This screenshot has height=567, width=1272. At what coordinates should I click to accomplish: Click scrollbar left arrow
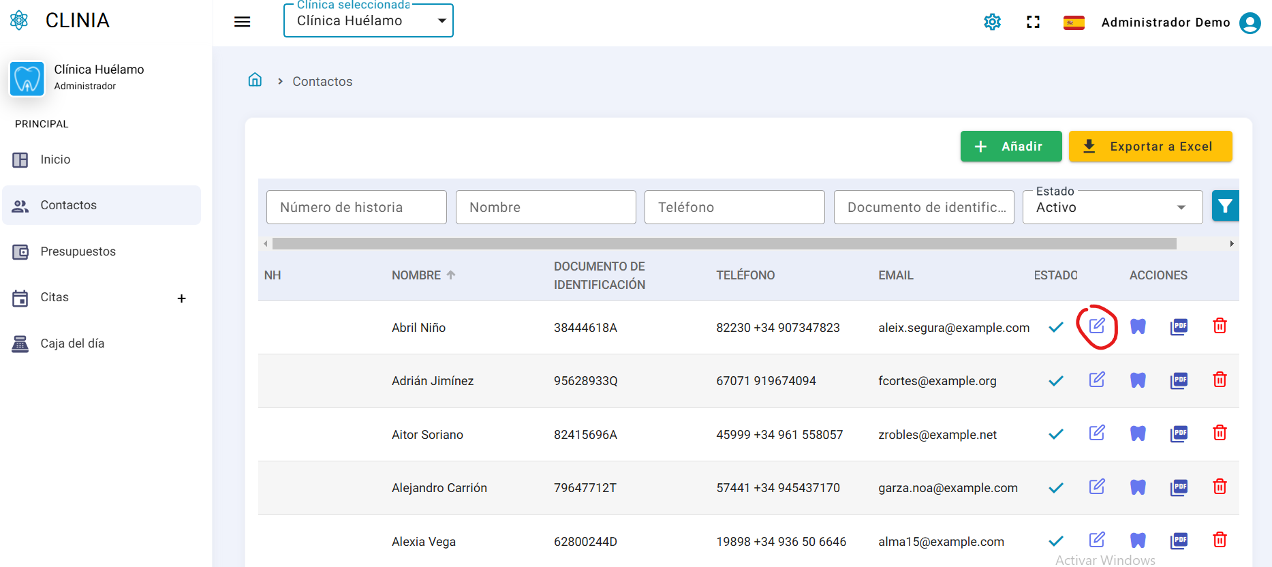(265, 243)
